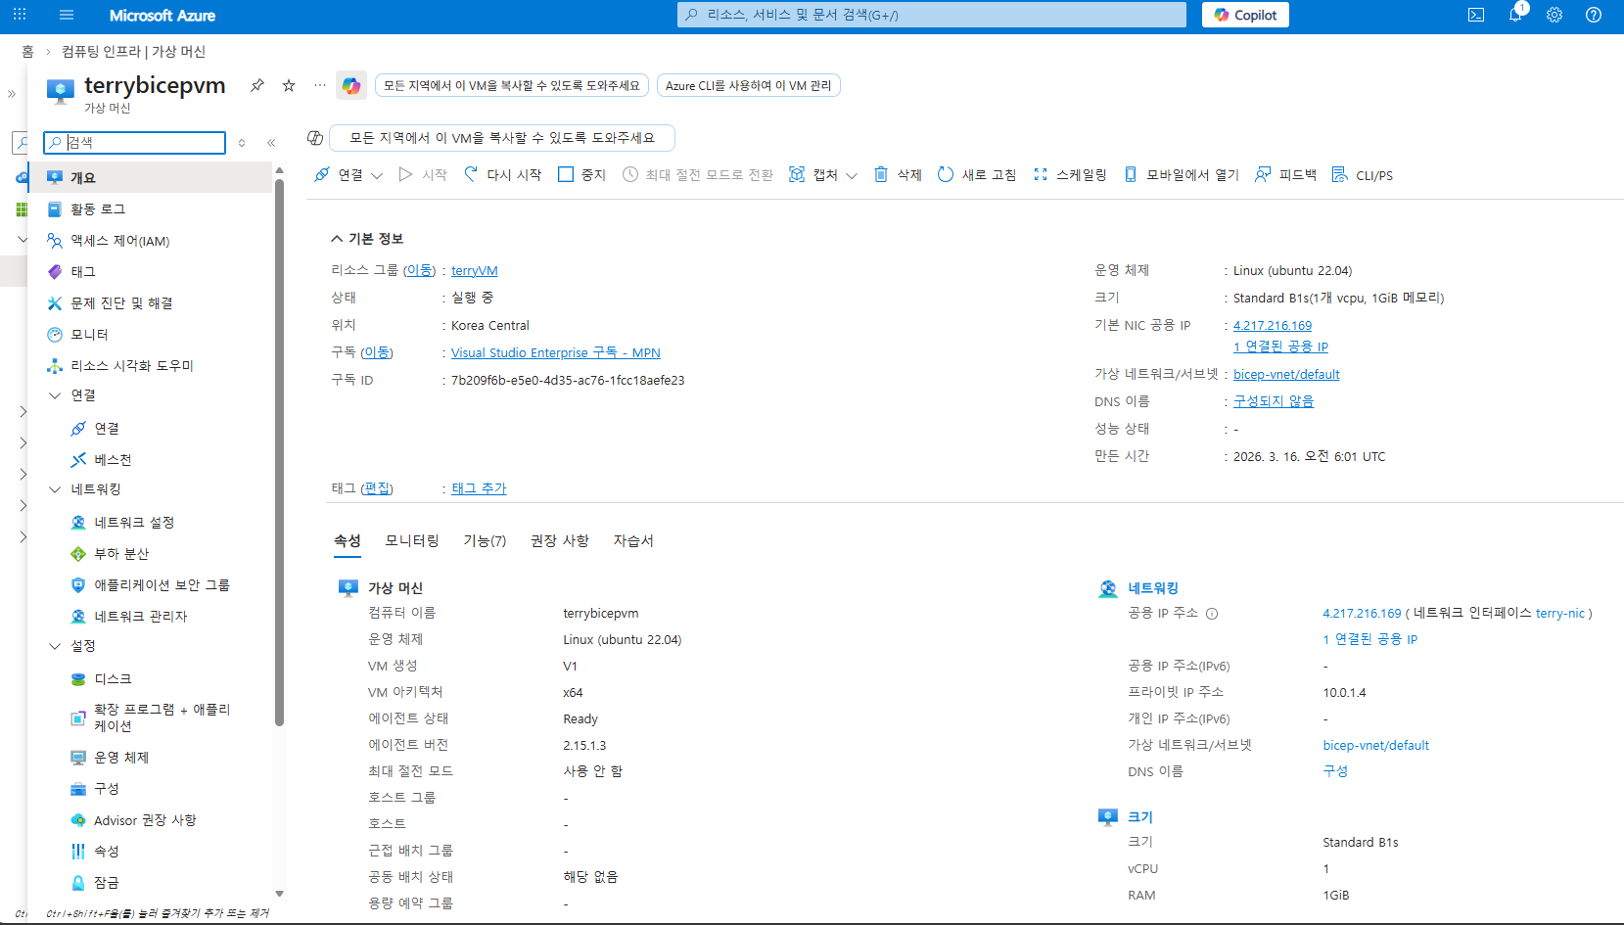Switch to the 기능(7) tab
This screenshot has height=925, width=1624.
point(485,540)
